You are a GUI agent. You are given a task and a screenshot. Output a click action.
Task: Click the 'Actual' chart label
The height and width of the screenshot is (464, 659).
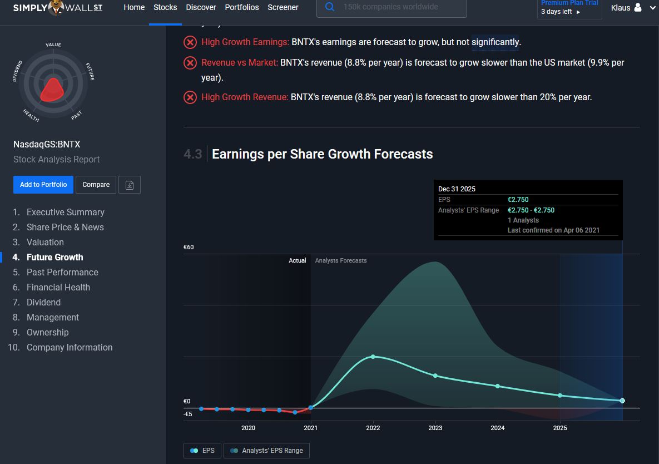(x=297, y=260)
